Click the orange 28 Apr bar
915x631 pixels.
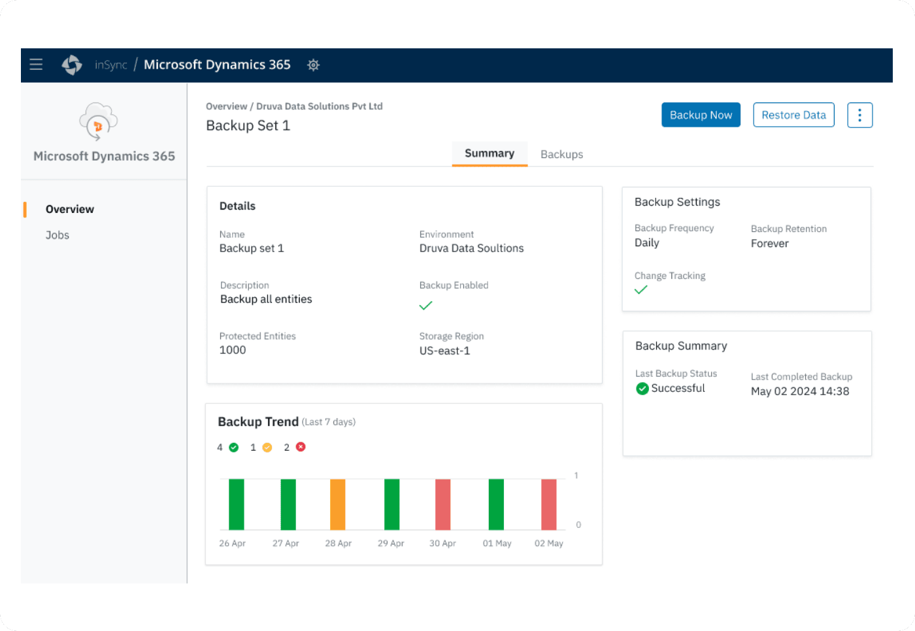338,504
